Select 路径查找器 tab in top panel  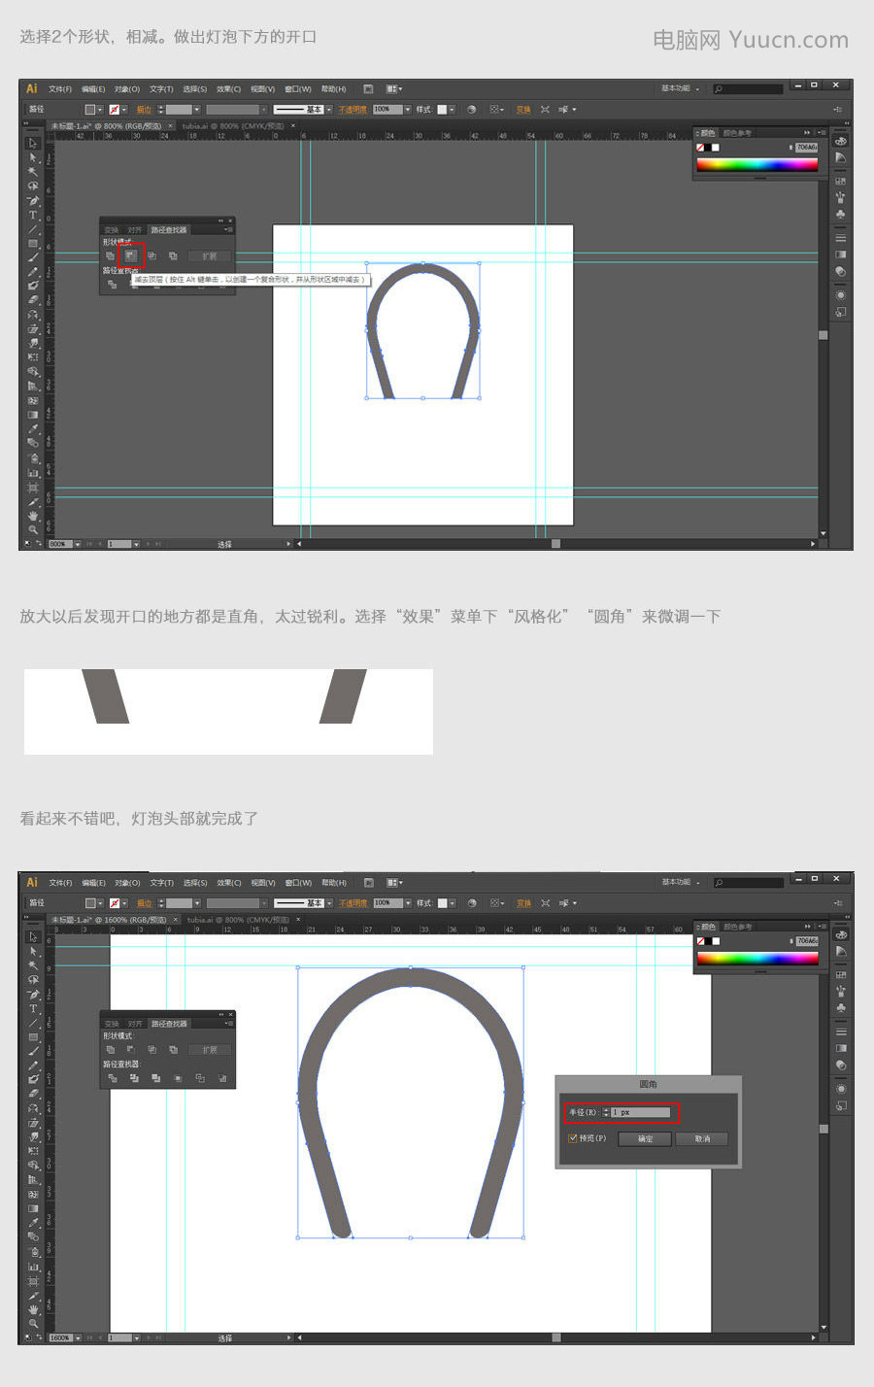(169, 230)
